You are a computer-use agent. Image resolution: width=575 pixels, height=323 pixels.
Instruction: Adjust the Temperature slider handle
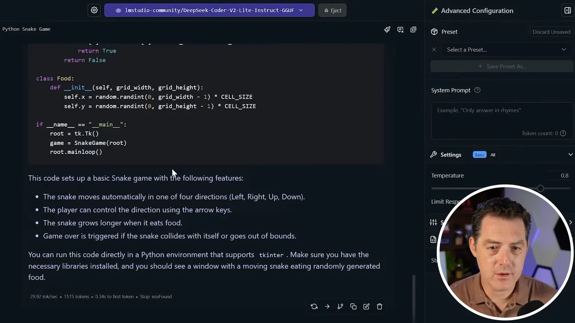[540, 188]
